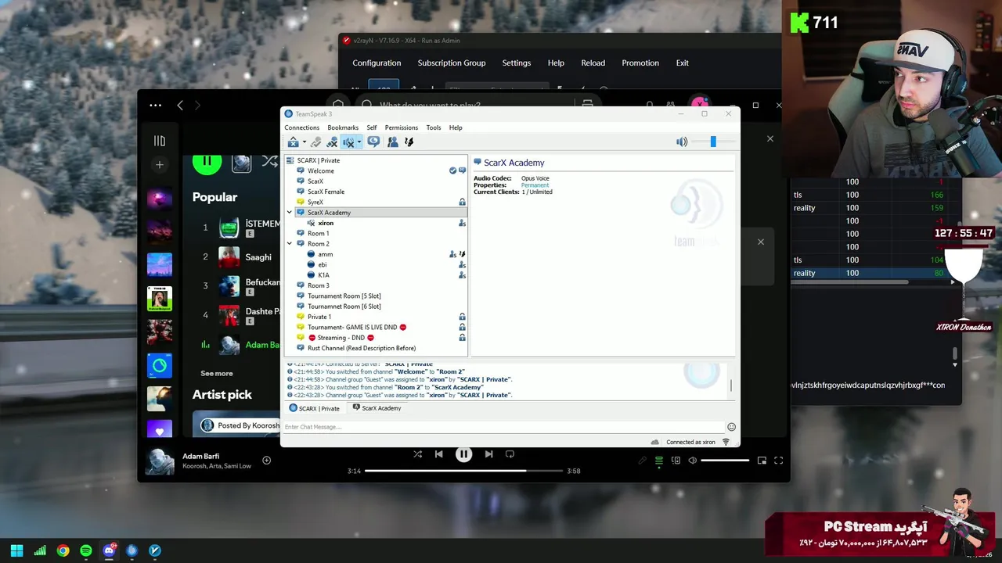Image resolution: width=1002 pixels, height=563 pixels.
Task: Open Spotify miniplayer icon
Action: click(x=762, y=461)
